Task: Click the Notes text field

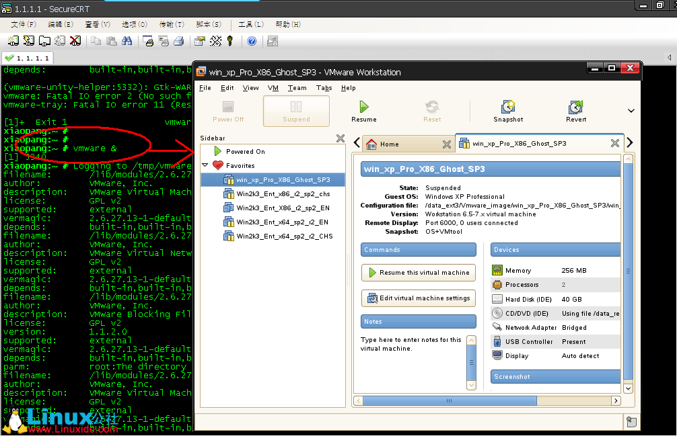Action: tap(413, 362)
